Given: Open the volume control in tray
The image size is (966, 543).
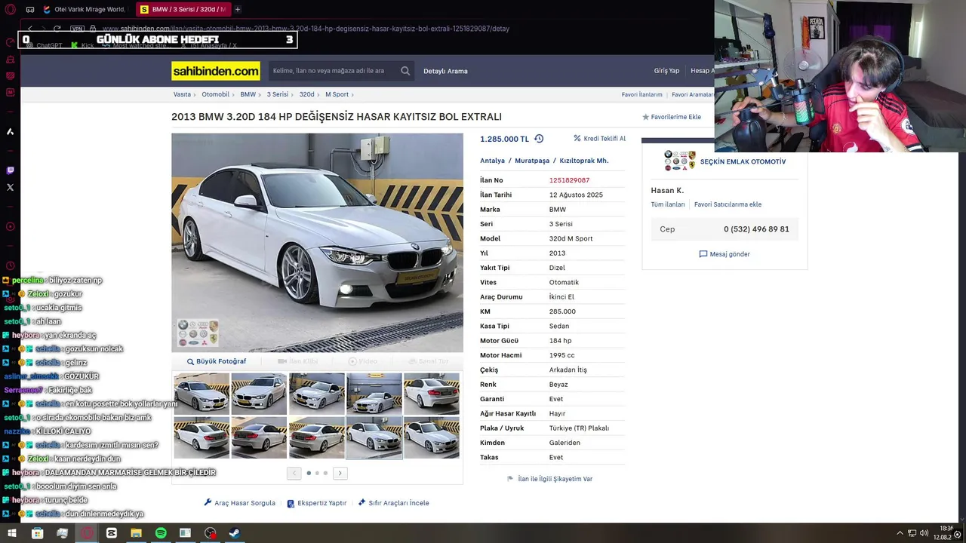Looking at the screenshot, I should (x=924, y=533).
